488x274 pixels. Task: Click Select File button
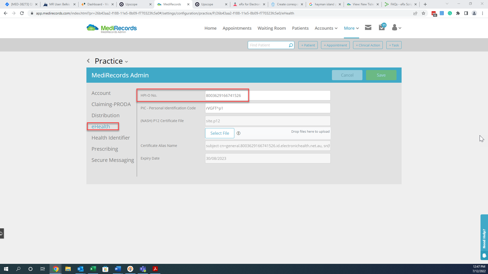click(x=220, y=133)
